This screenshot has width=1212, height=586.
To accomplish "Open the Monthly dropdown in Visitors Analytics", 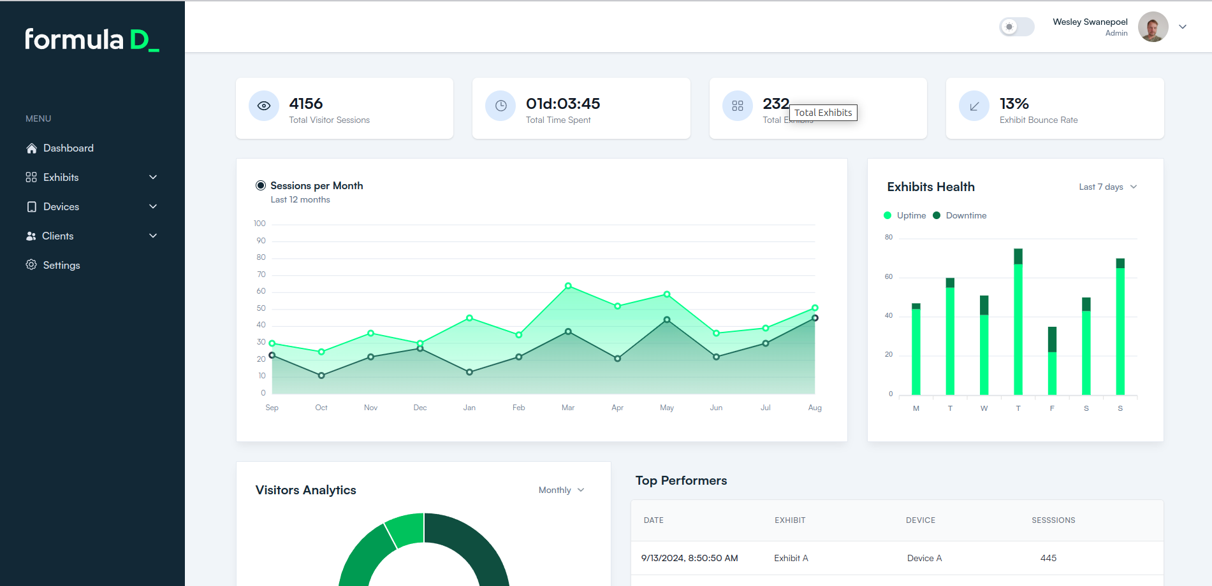I will pyautogui.click(x=562, y=490).
